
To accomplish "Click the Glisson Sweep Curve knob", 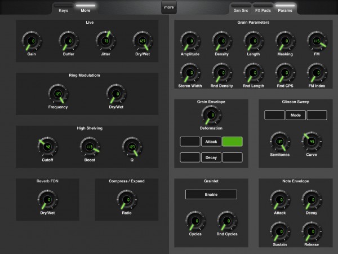I will point(312,142).
